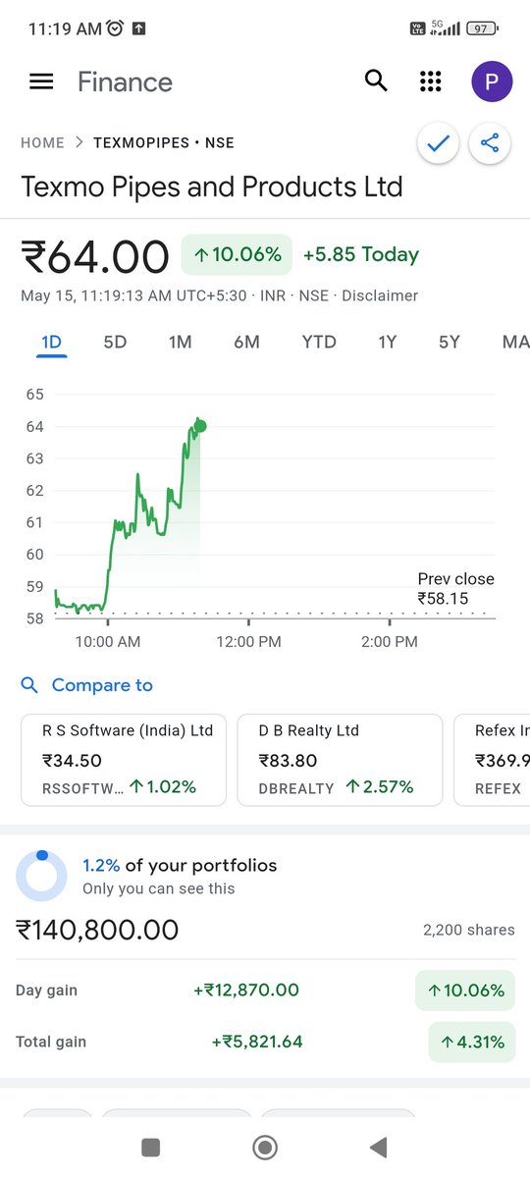Toggle the following checkmark button
The width and height of the screenshot is (530, 1178).
coord(438,144)
